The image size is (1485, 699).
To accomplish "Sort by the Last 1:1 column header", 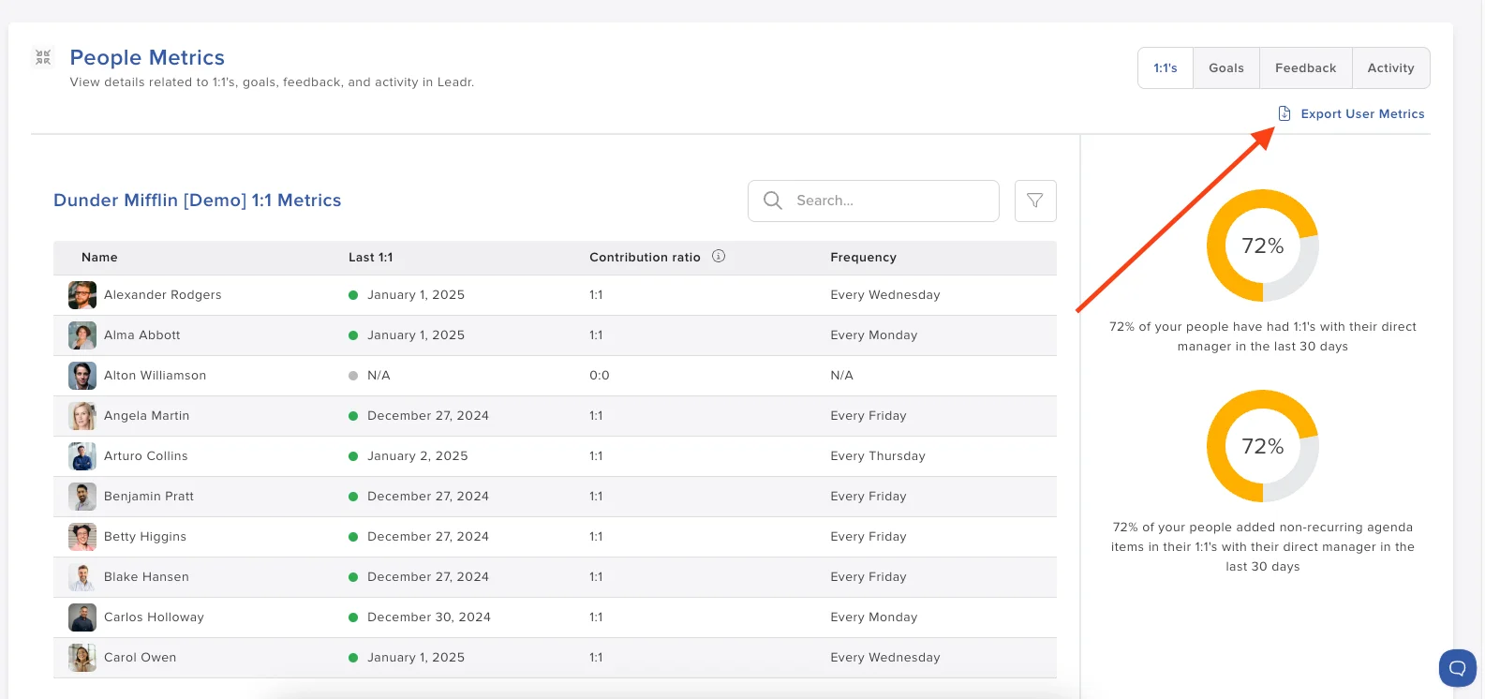I will [371, 258].
